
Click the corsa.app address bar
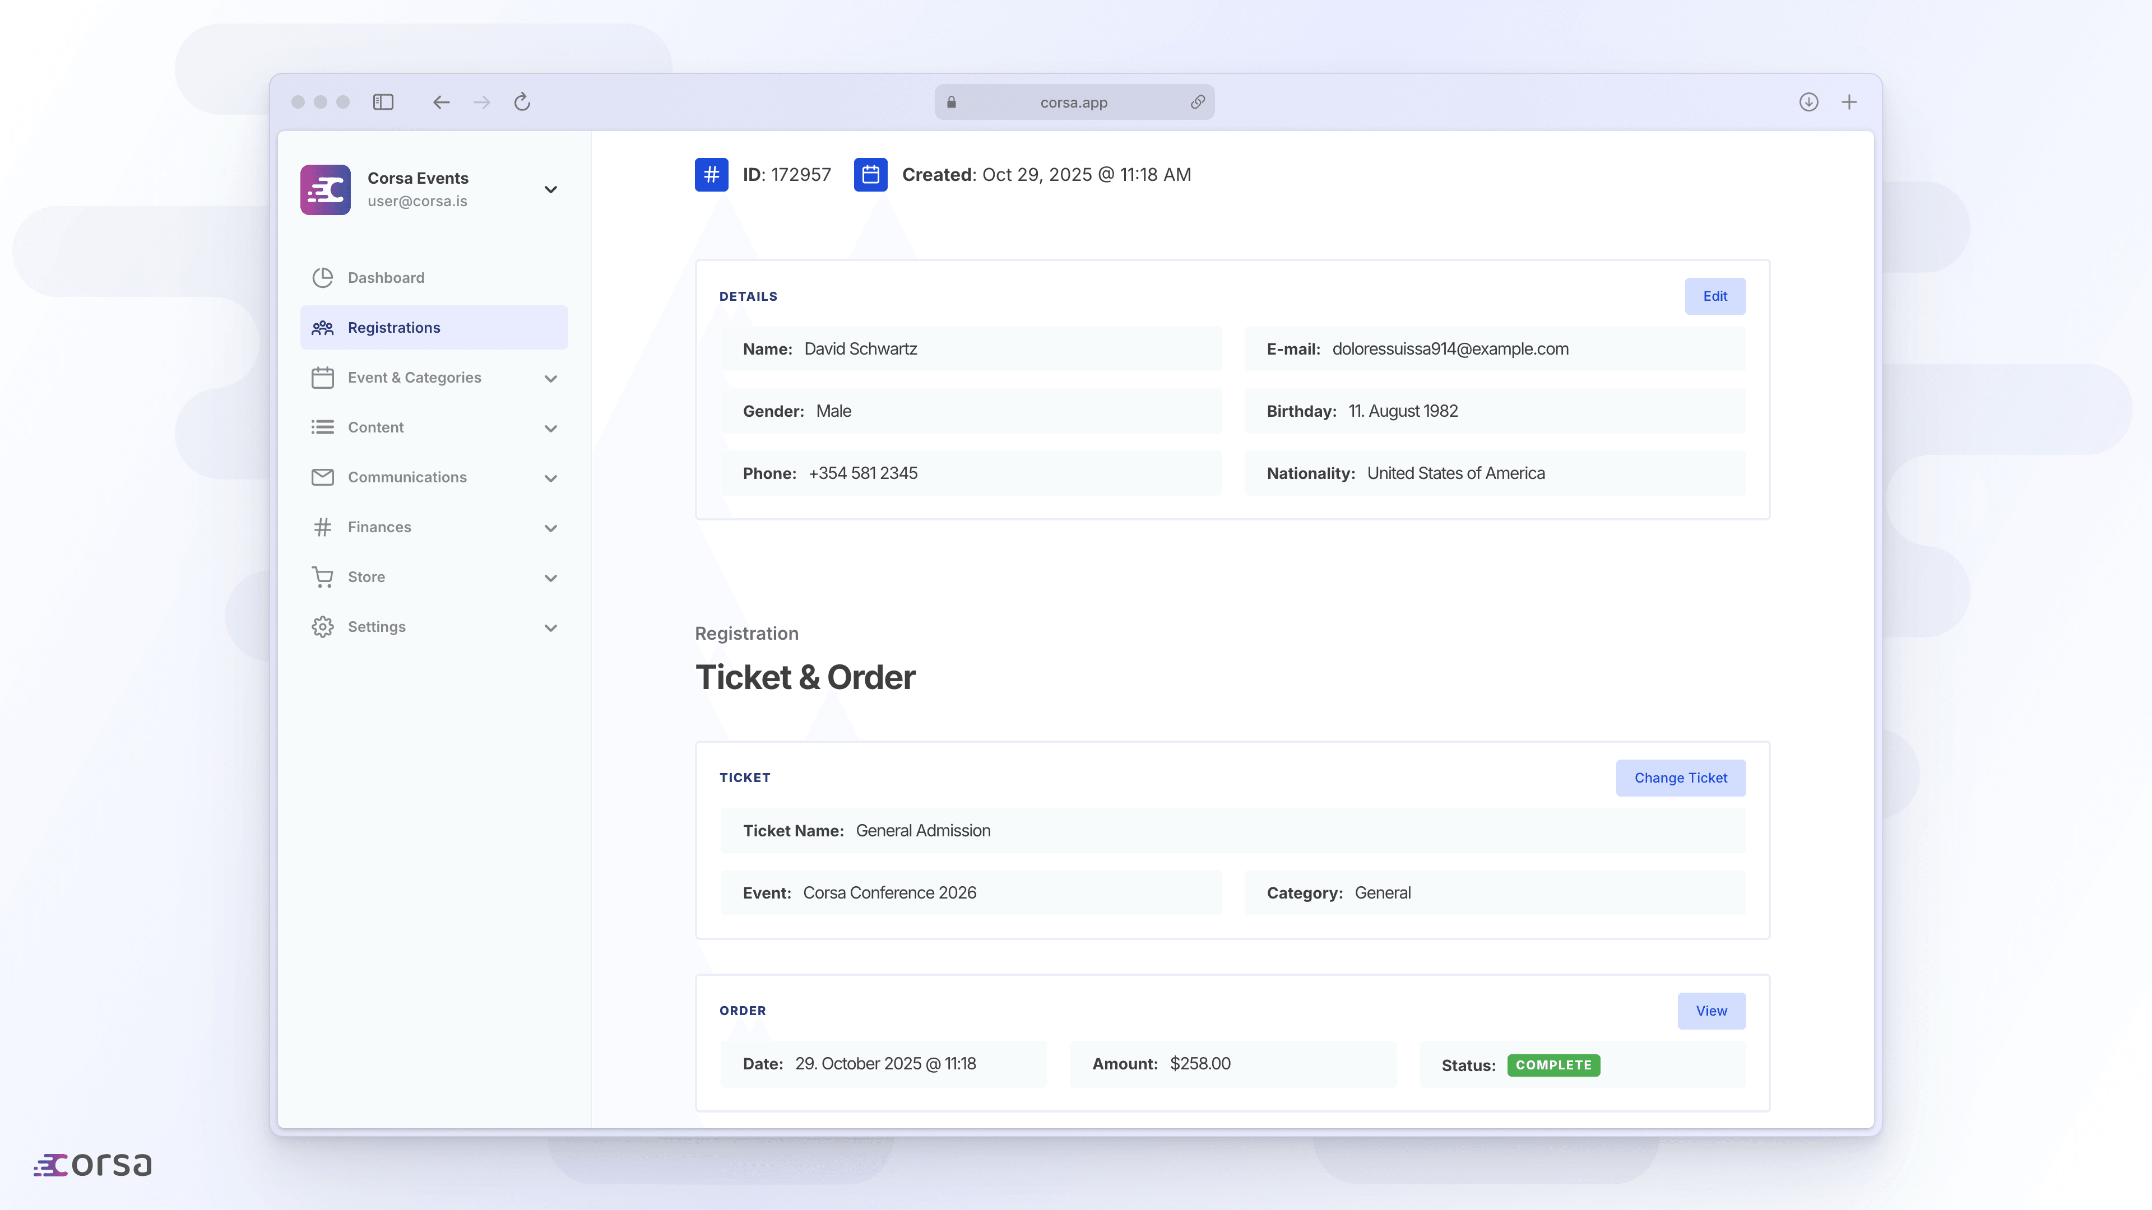1074,102
